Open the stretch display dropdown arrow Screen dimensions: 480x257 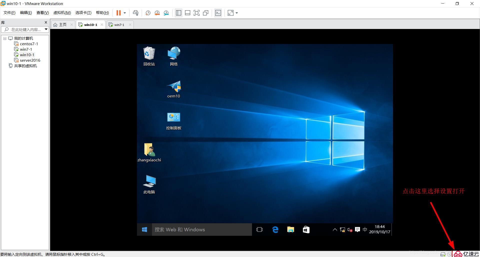click(x=237, y=13)
